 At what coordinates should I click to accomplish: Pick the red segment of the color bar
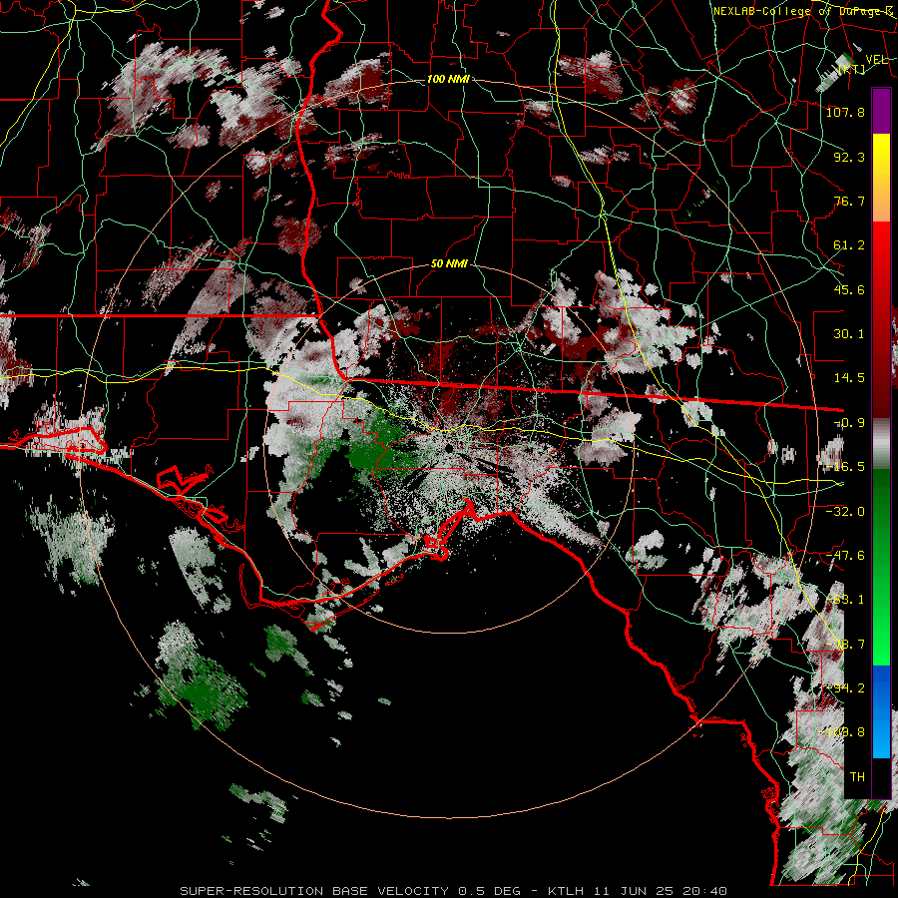pyautogui.click(x=881, y=319)
